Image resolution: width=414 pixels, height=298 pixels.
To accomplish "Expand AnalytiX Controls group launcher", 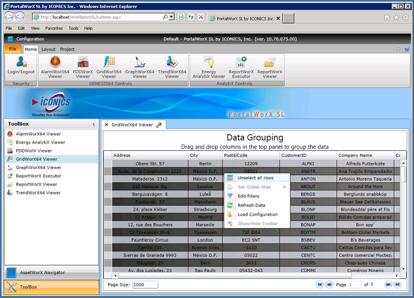I will pos(282,83).
